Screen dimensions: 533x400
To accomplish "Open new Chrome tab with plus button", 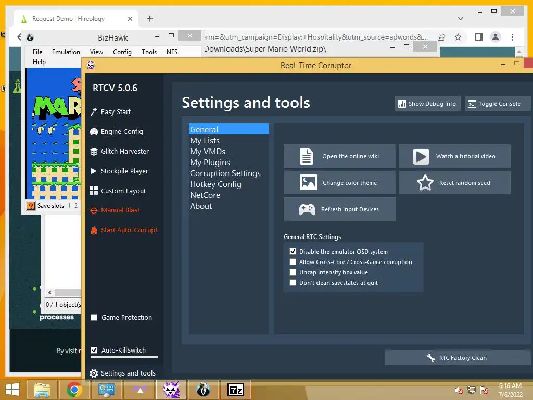I will [x=150, y=19].
